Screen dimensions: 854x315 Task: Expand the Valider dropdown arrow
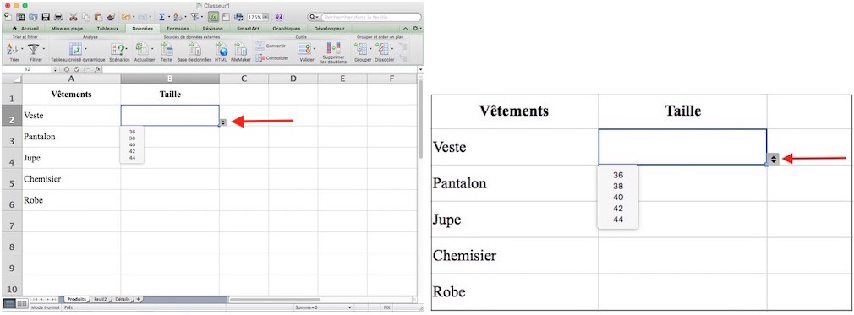[315, 49]
